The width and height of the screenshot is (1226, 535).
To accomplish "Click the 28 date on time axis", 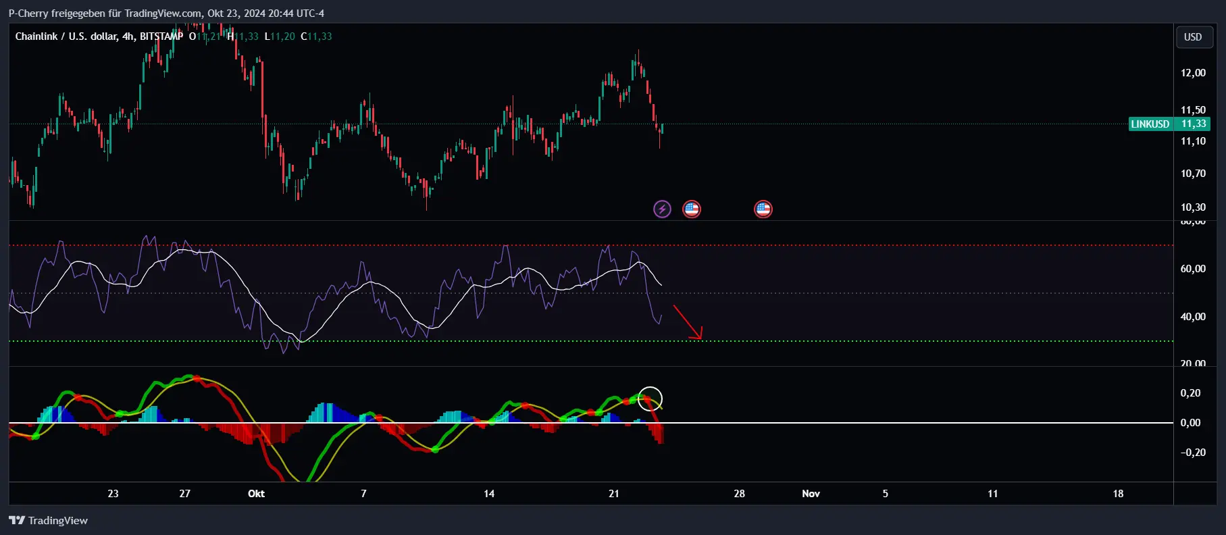I will (740, 494).
